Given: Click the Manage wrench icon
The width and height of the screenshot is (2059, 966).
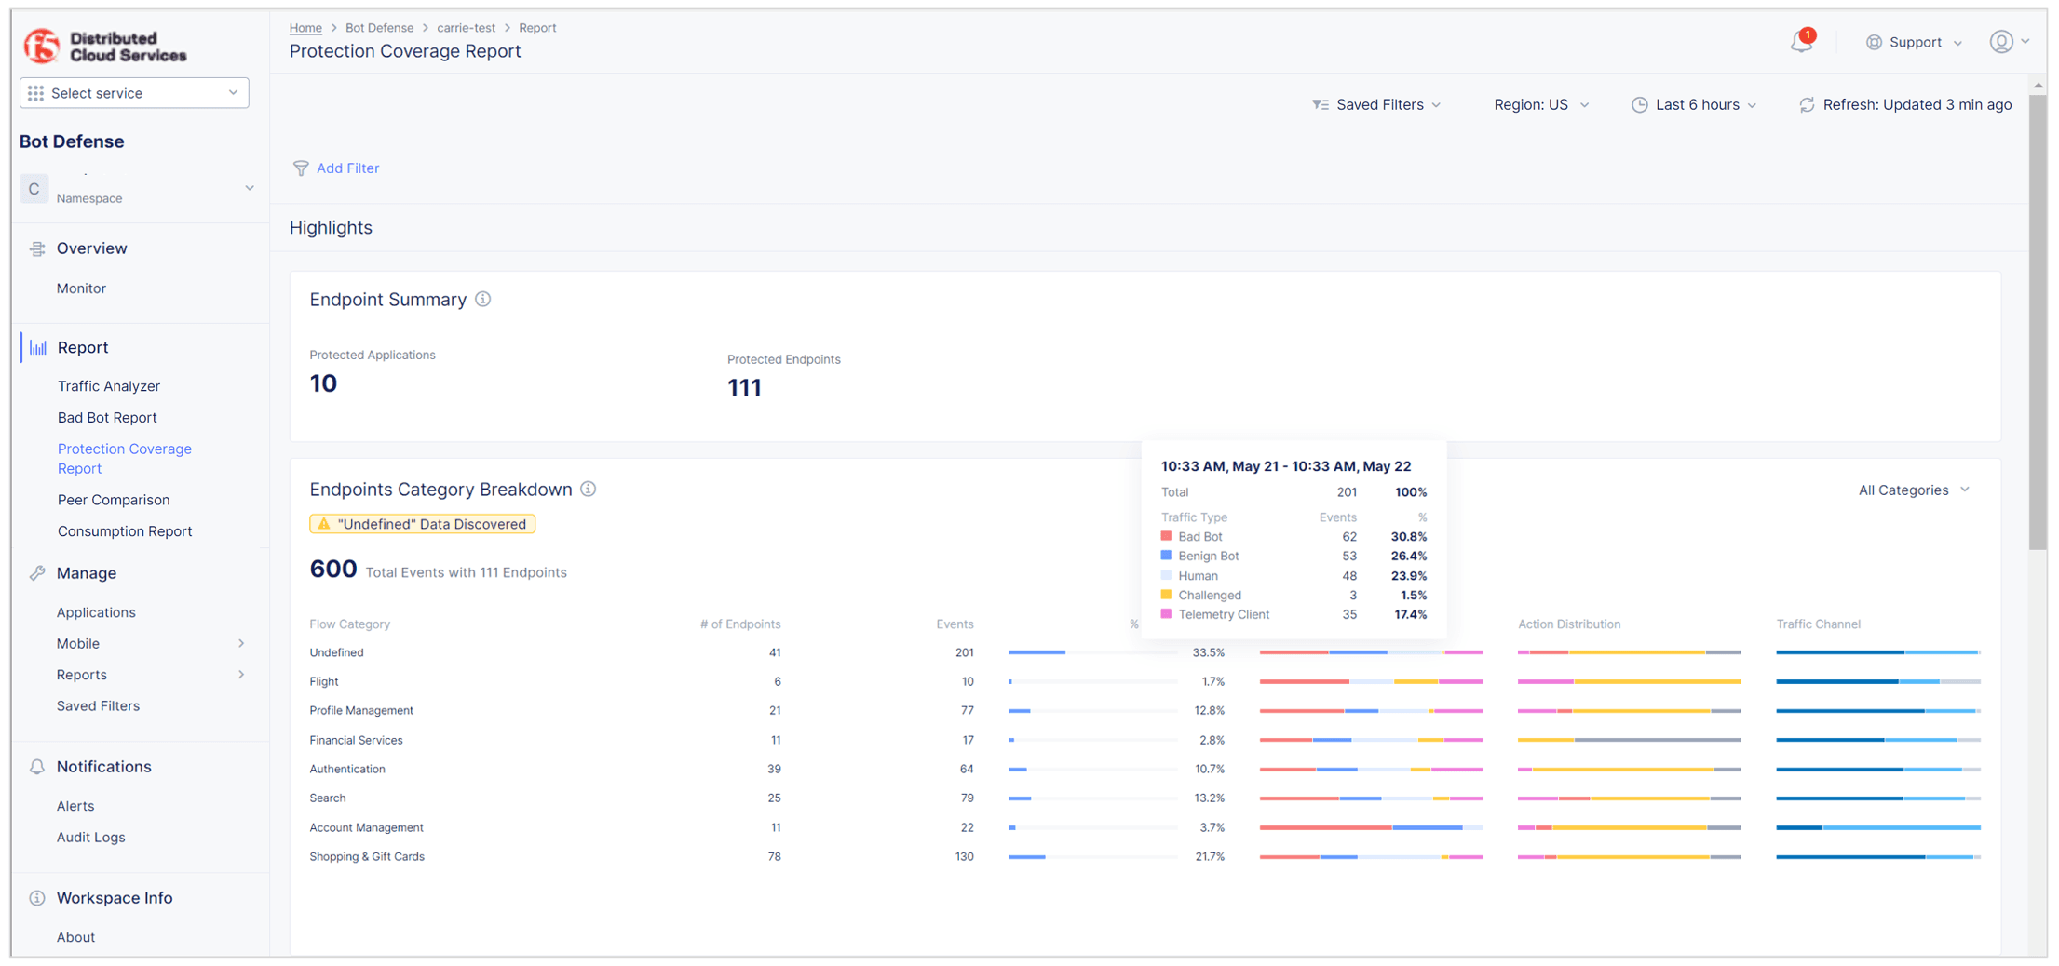Looking at the screenshot, I should (37, 573).
